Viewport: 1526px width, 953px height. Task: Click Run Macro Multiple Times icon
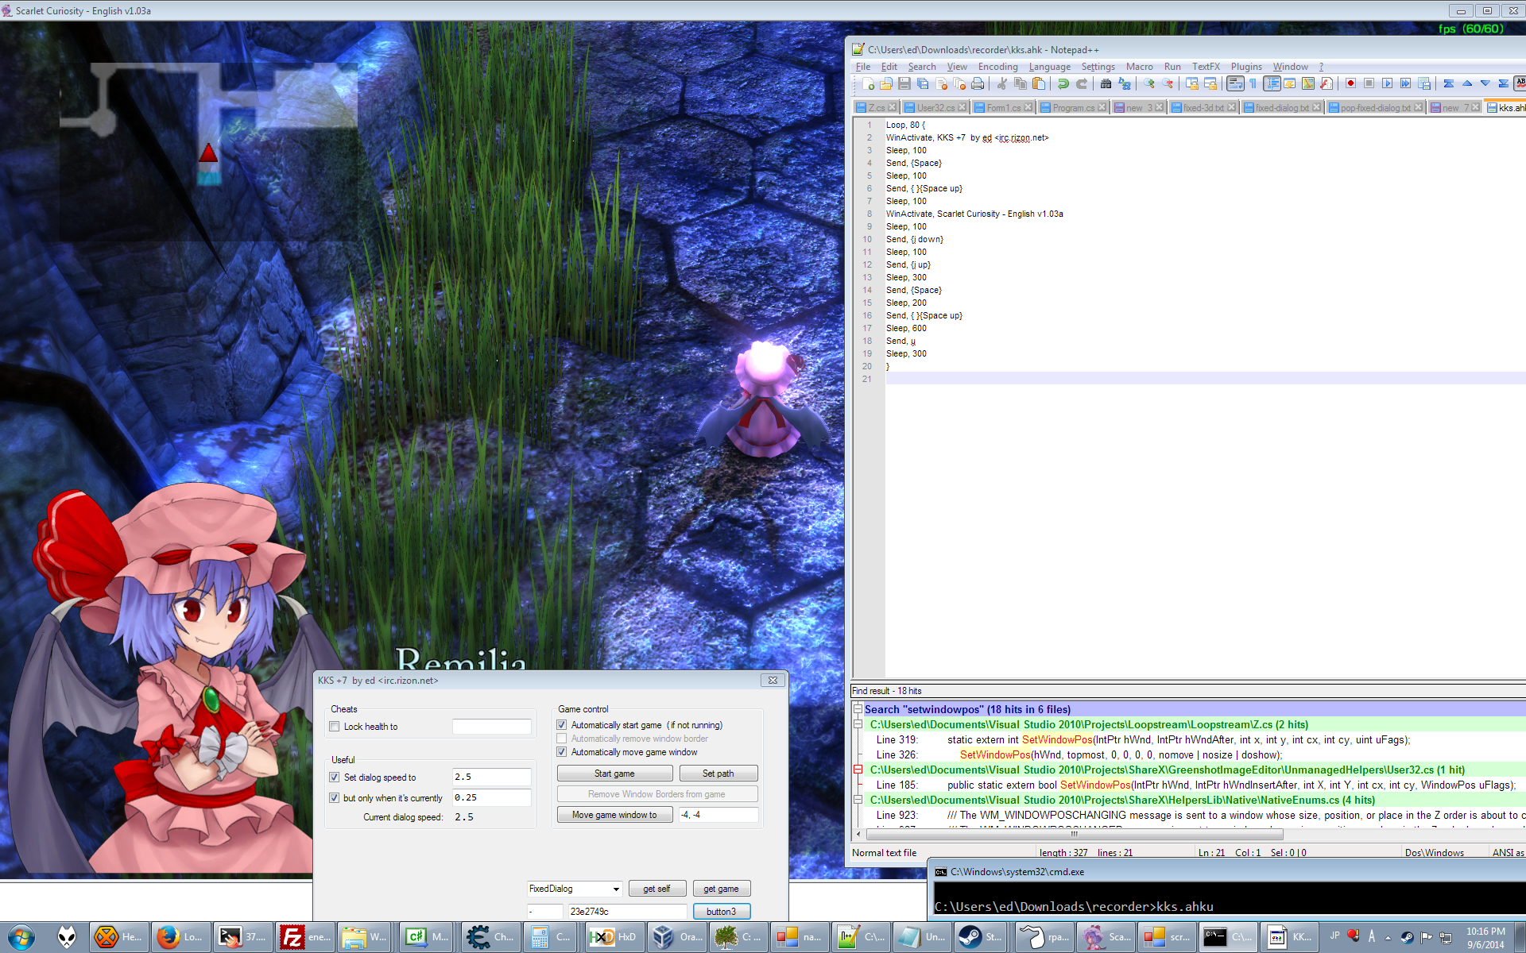pyautogui.click(x=1405, y=83)
